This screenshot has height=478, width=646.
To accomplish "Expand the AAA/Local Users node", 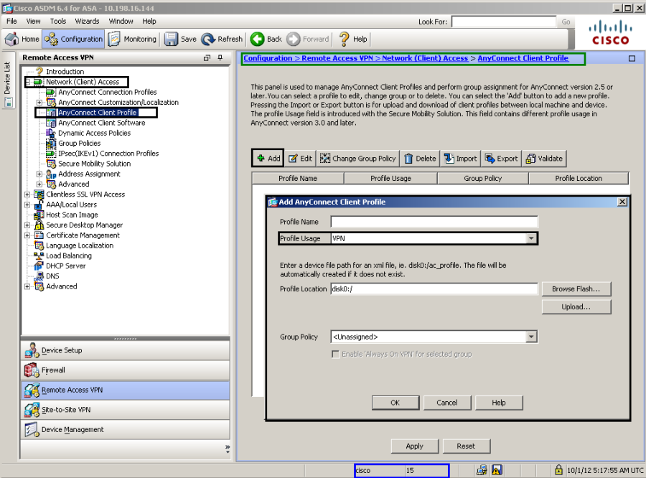I will (27, 205).
